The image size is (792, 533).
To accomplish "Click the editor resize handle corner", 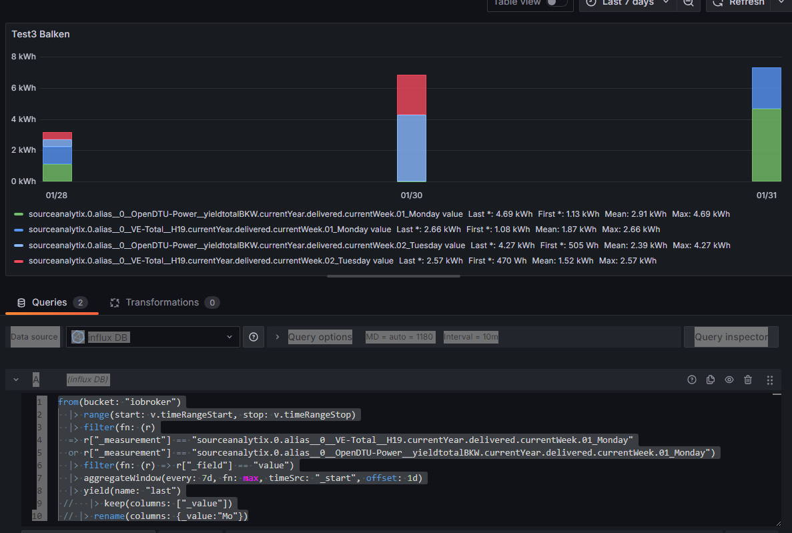I will coord(778,524).
